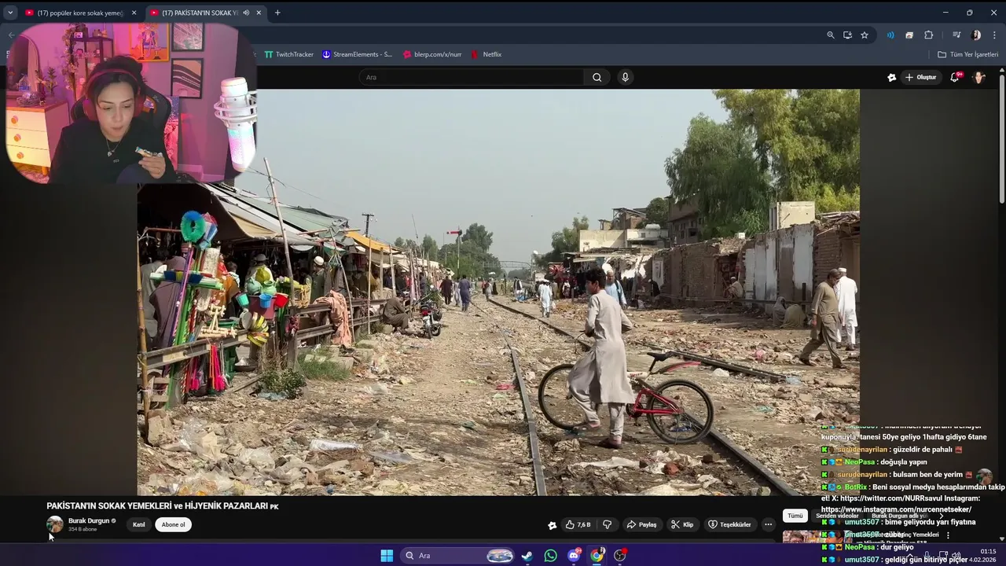
Task: Open the instagram.com/nurcennetseker link in chat
Action: [896, 509]
